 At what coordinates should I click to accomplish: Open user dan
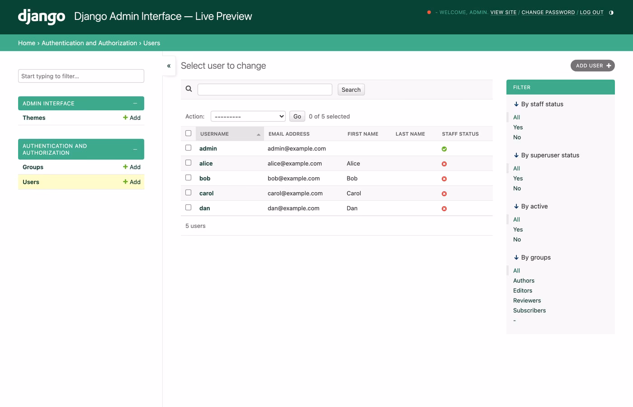(x=204, y=208)
